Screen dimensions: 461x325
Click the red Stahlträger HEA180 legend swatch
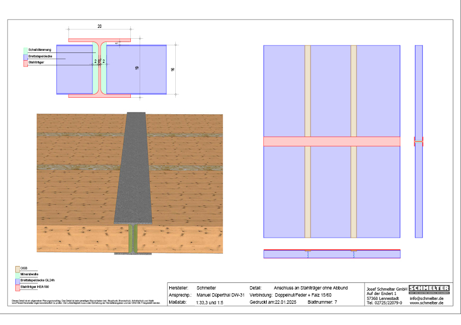18,286
